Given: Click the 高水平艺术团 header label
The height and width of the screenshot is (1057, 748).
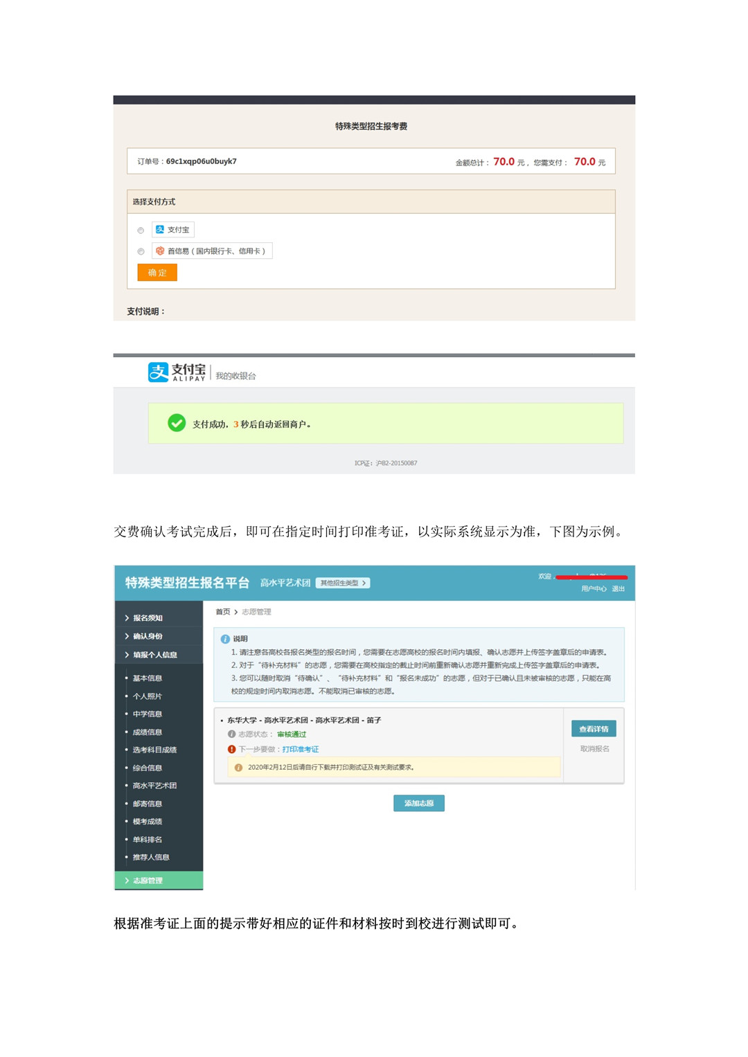Looking at the screenshot, I should coord(285,583).
